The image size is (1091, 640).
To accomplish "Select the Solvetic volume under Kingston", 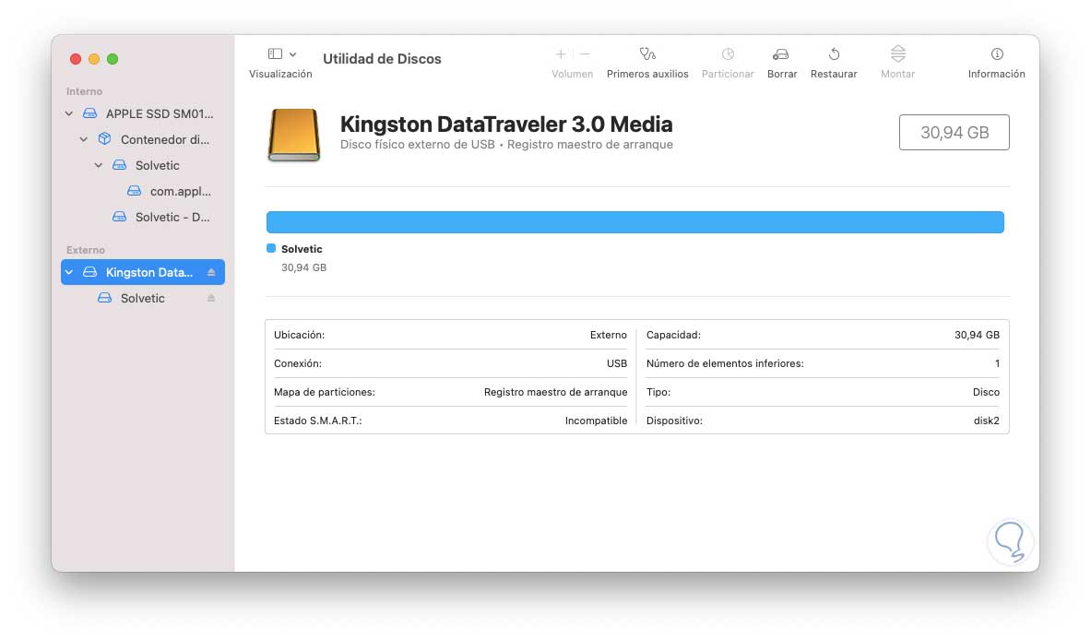I will 143,298.
